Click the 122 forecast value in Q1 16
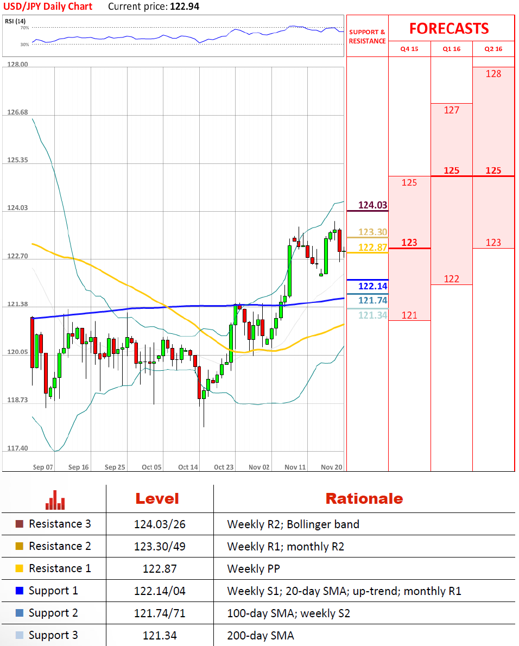519x646 pixels. click(452, 279)
